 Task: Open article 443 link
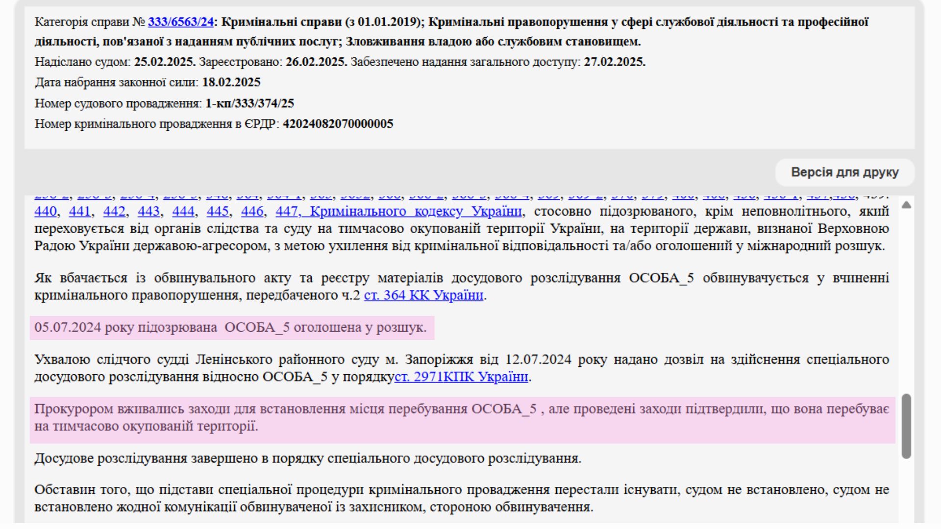[x=149, y=212]
